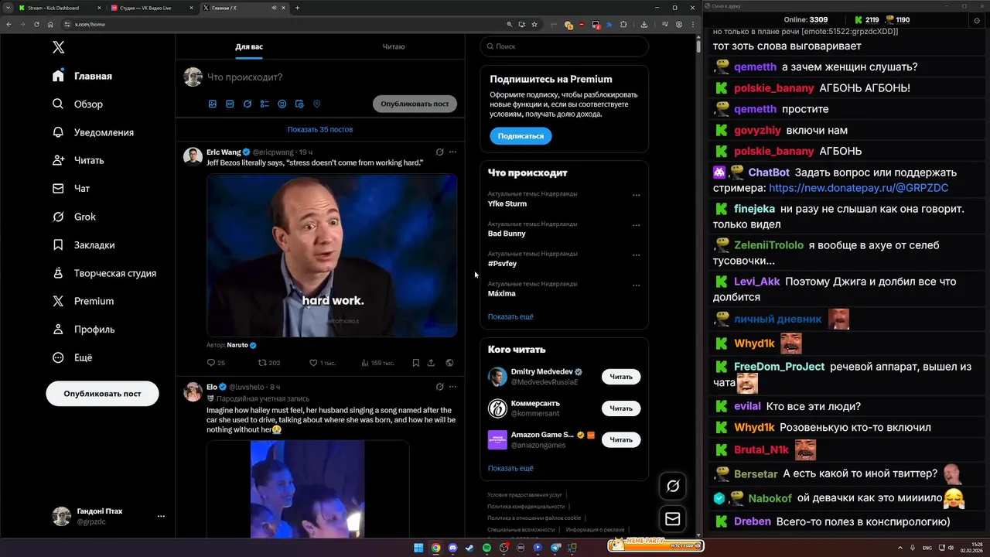Click Показать ещё under Что происходит

click(510, 316)
